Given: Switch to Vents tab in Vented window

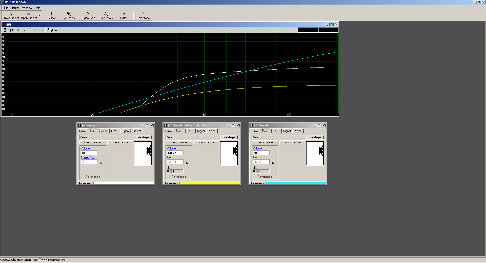Looking at the screenshot, I should [104, 131].
